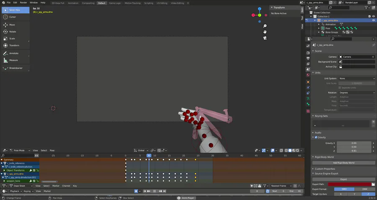Jump to the end frame
This screenshot has height=200, width=377.
tap(165, 191)
